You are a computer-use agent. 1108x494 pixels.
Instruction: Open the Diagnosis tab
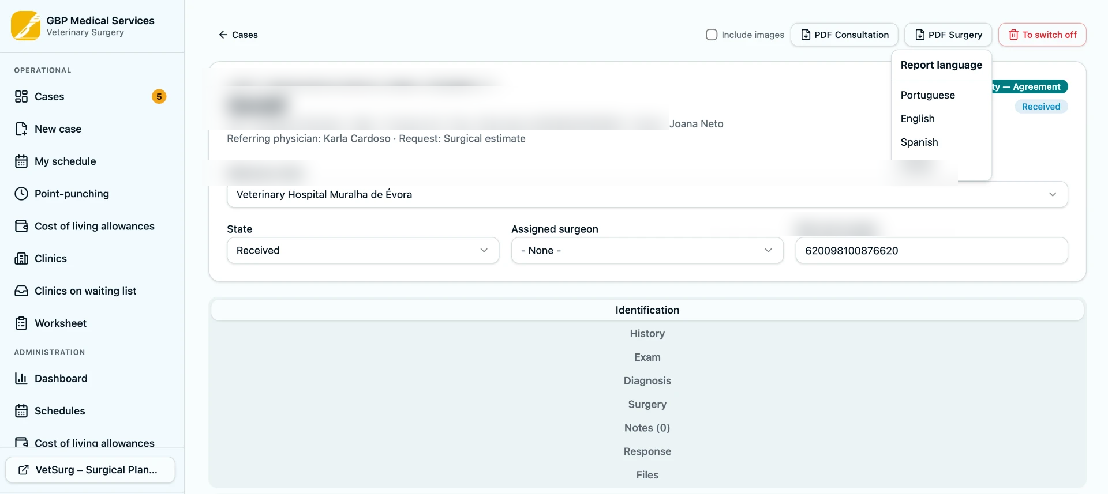pos(647,381)
